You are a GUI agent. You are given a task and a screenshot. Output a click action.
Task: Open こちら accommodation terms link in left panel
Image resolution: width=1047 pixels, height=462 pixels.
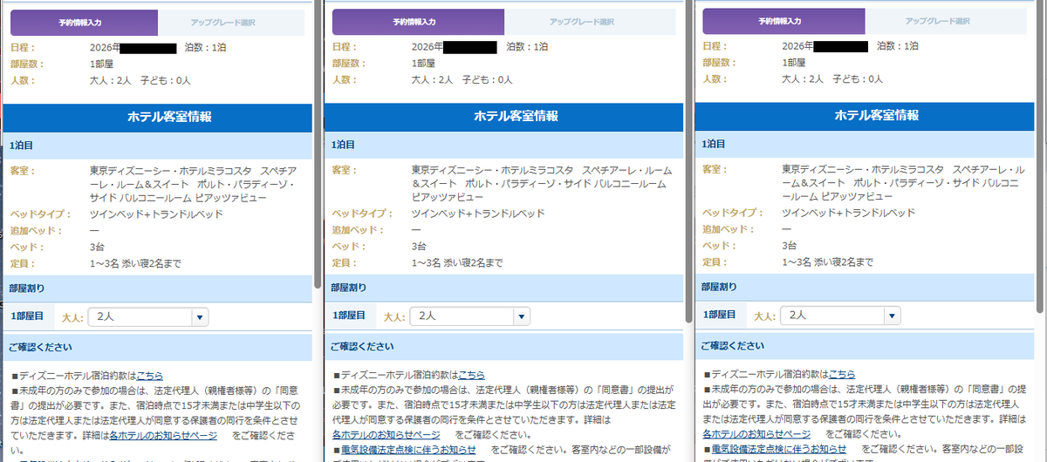coord(148,375)
